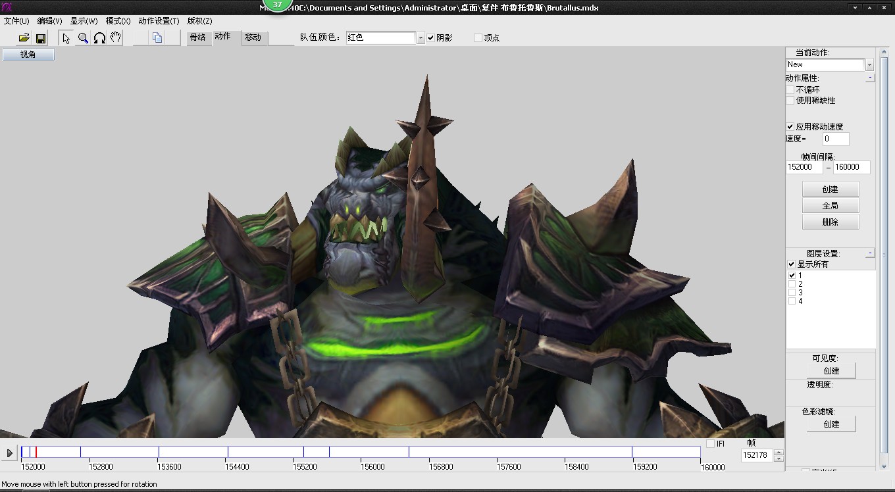
Task: Click the end frame field 160000
Action: point(852,167)
